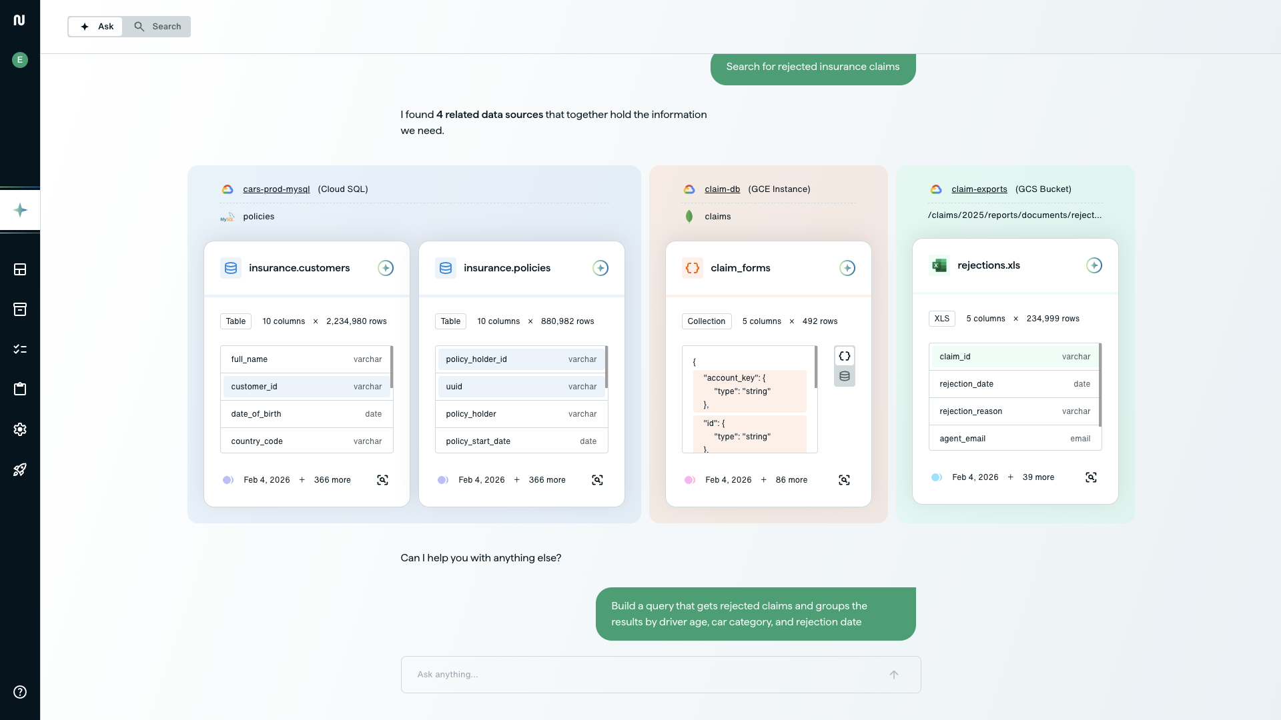
Task: Open the claim-exports bucket link
Action: coord(979,189)
